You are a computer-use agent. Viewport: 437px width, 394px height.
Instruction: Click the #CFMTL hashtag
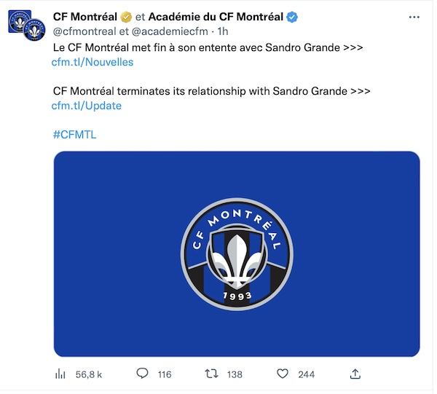pos(75,135)
